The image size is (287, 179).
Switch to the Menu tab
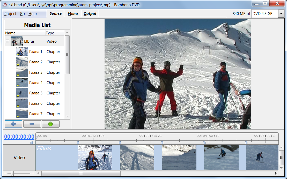click(x=73, y=14)
